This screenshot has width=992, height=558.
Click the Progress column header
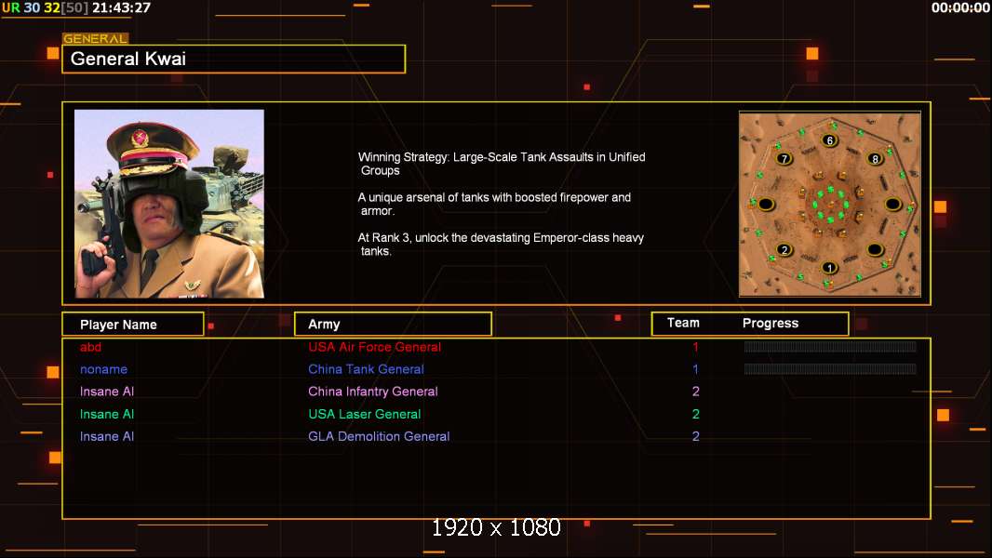(771, 323)
